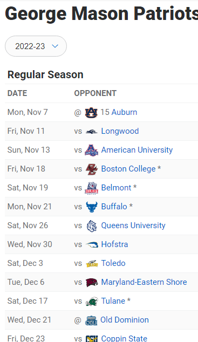Open the Queens University team link
Screen dimensions: 198x342
(133, 225)
